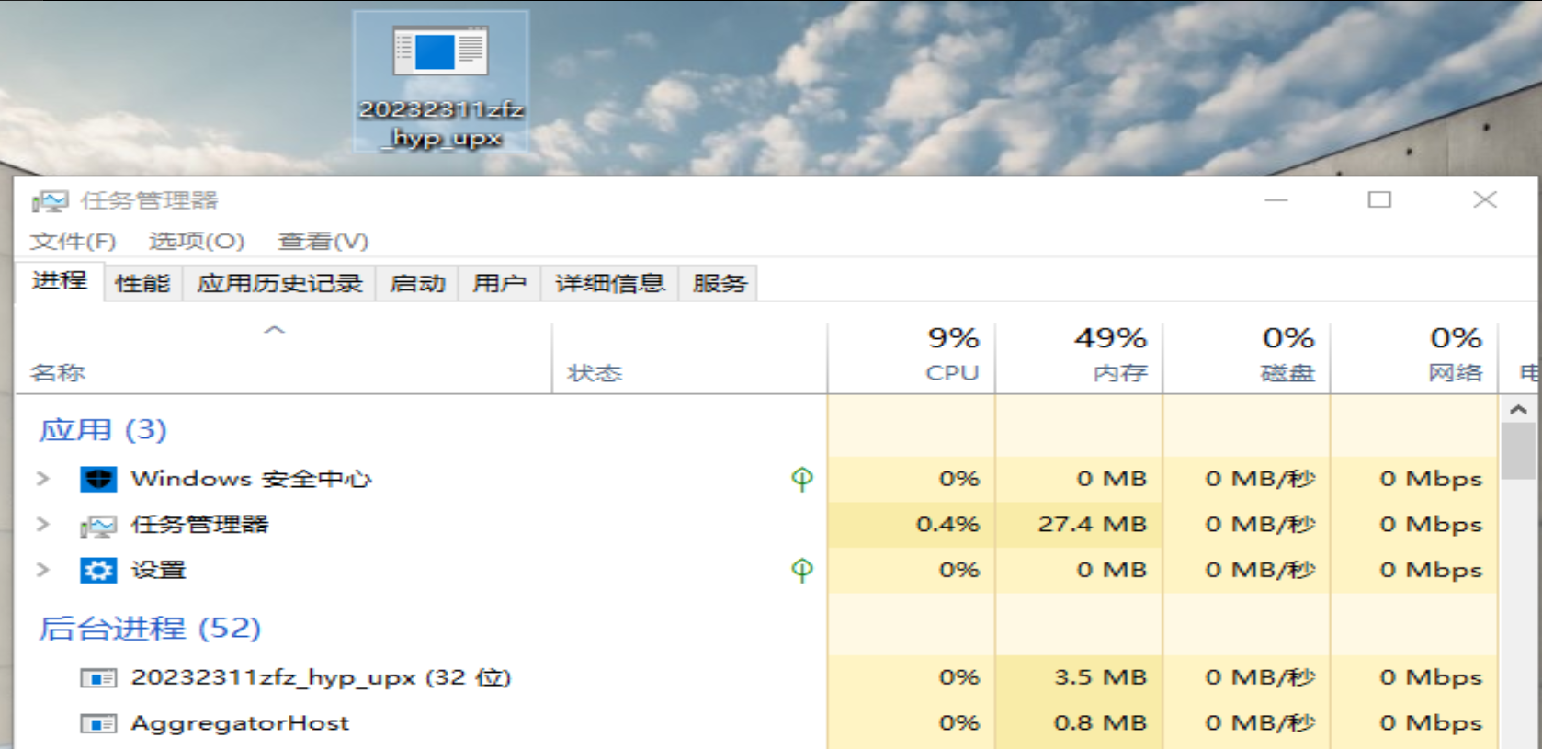Click the 3.5 MB memory value
The width and height of the screenshot is (1542, 749).
point(1100,678)
